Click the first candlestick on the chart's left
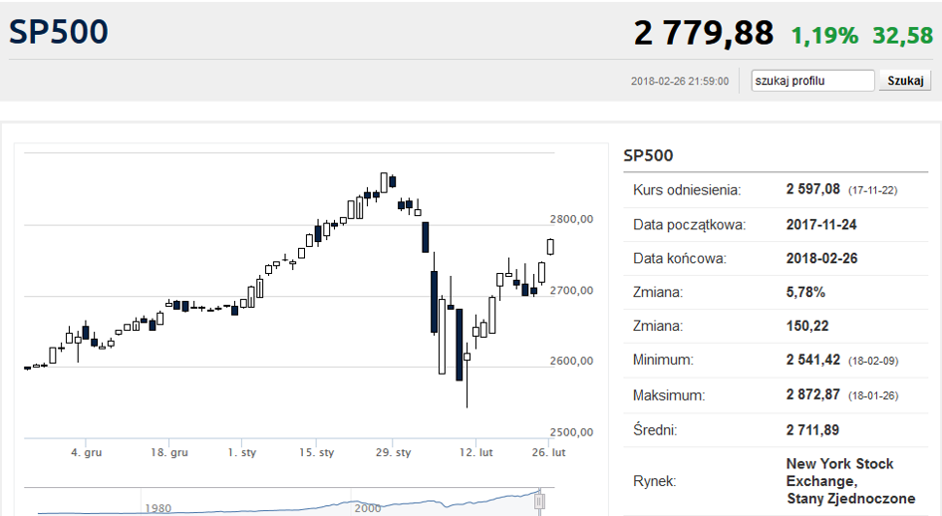This screenshot has height=516, width=942. 27,368
